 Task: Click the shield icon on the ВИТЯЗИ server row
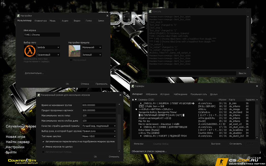pyautogui.click(x=136, y=109)
